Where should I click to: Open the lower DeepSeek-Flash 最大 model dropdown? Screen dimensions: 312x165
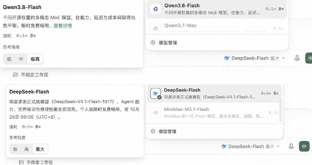pyautogui.click(x=250, y=146)
